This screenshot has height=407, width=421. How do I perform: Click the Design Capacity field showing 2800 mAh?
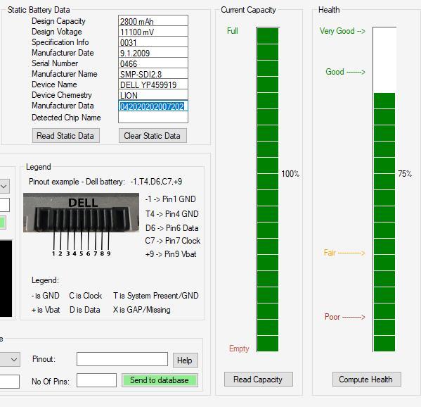tap(153, 20)
